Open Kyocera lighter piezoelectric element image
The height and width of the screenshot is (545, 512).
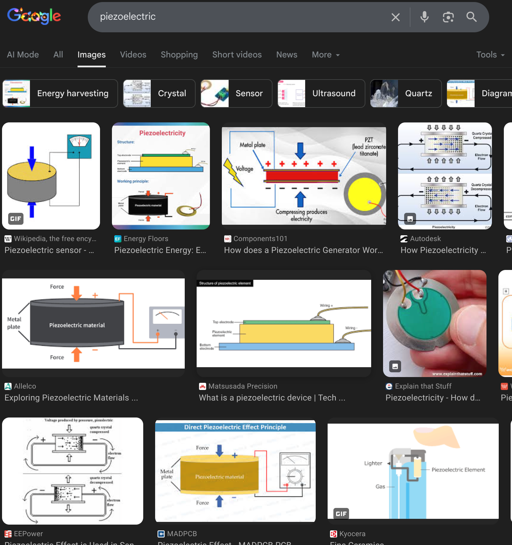[413, 471]
